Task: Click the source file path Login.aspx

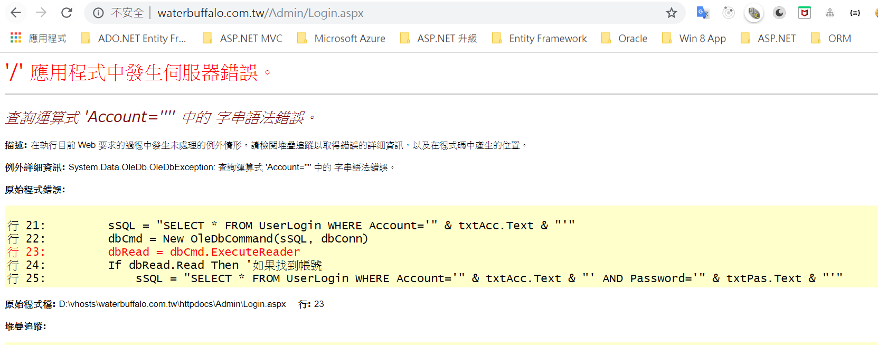Action: (x=172, y=304)
